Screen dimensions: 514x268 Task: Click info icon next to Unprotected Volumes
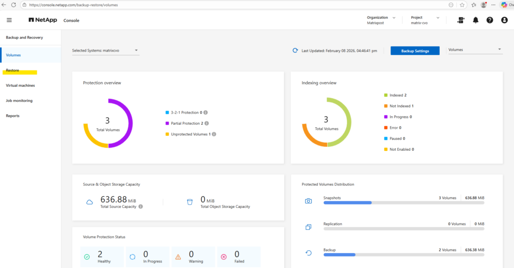(x=213, y=134)
